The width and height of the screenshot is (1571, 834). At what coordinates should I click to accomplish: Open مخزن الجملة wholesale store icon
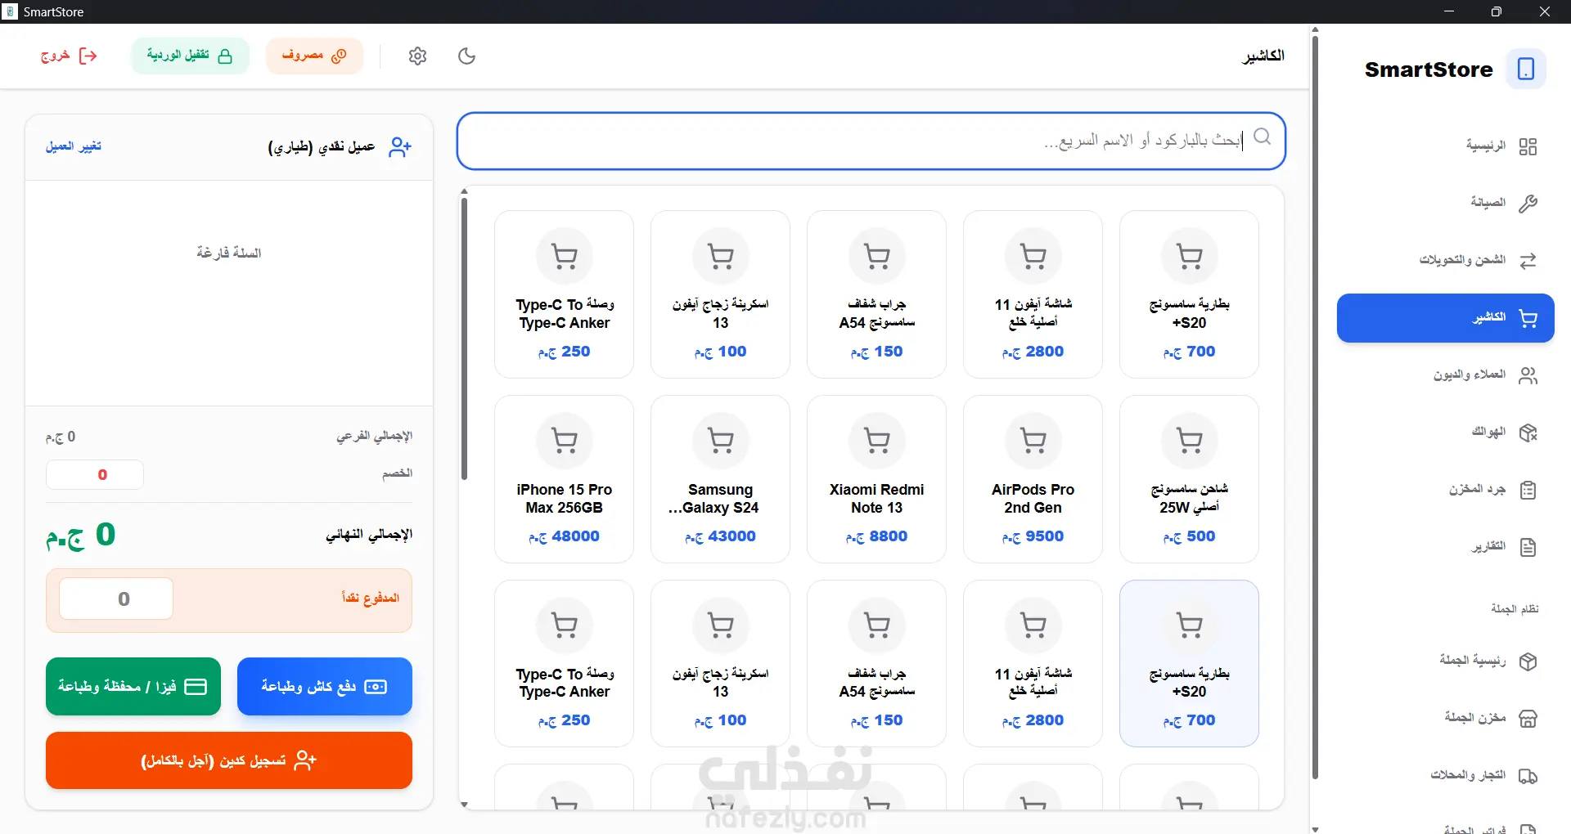tap(1528, 719)
